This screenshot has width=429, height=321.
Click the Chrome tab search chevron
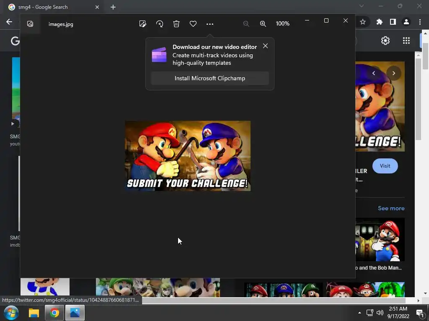coord(362,6)
